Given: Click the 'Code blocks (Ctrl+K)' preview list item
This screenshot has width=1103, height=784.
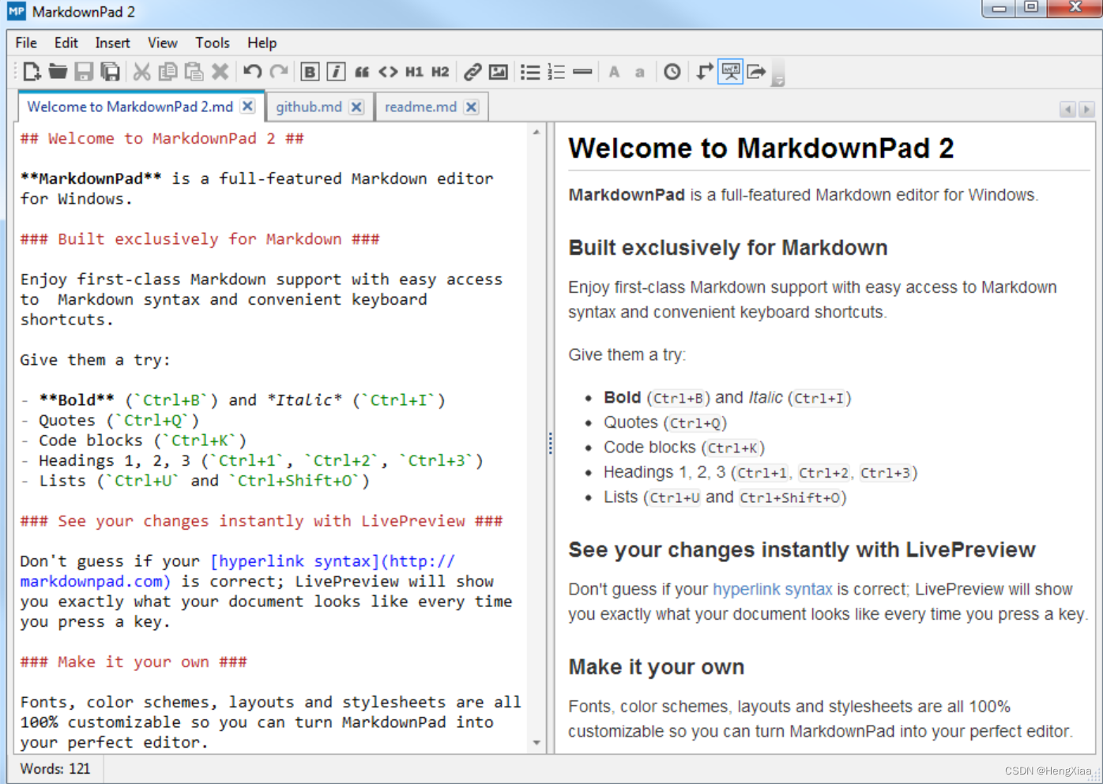Looking at the screenshot, I should click(684, 448).
